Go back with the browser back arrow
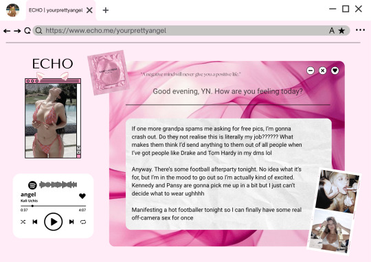 [7, 31]
